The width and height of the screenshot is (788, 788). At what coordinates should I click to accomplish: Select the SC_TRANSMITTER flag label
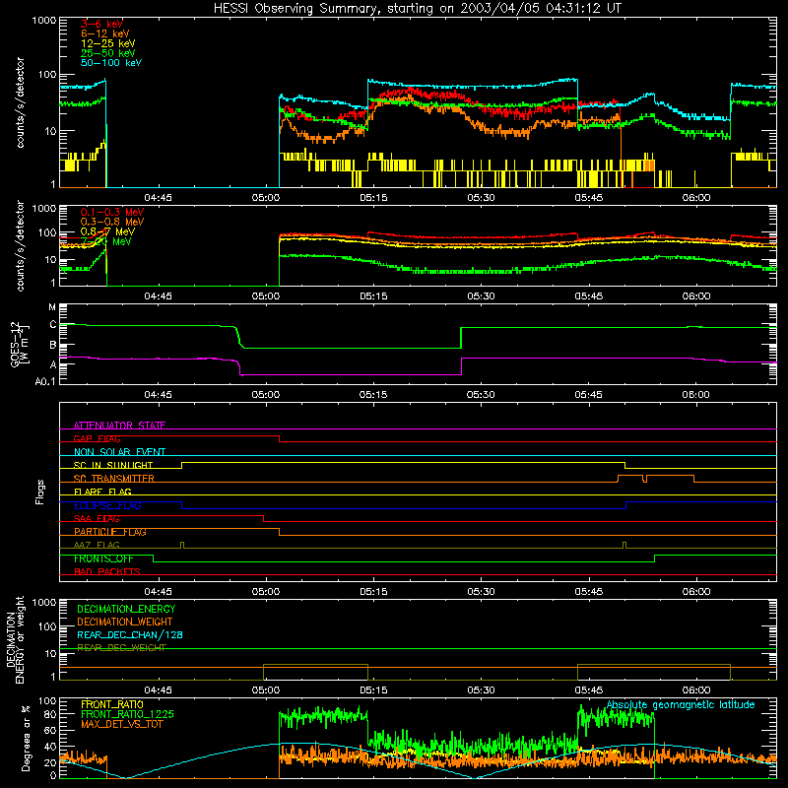[113, 479]
